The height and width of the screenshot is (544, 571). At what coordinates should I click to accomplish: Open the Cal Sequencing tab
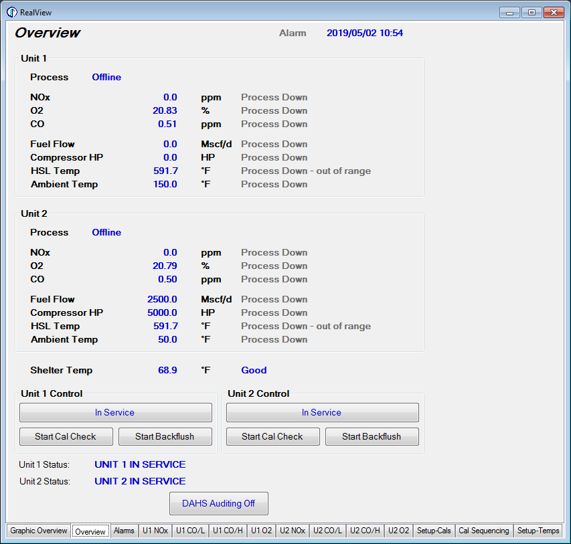(x=484, y=531)
